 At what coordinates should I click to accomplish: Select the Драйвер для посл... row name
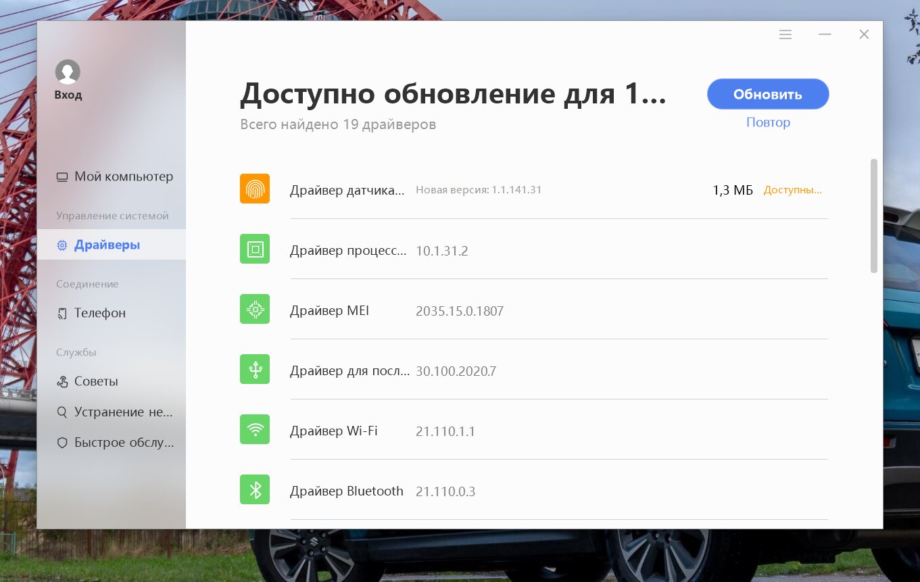tap(349, 371)
